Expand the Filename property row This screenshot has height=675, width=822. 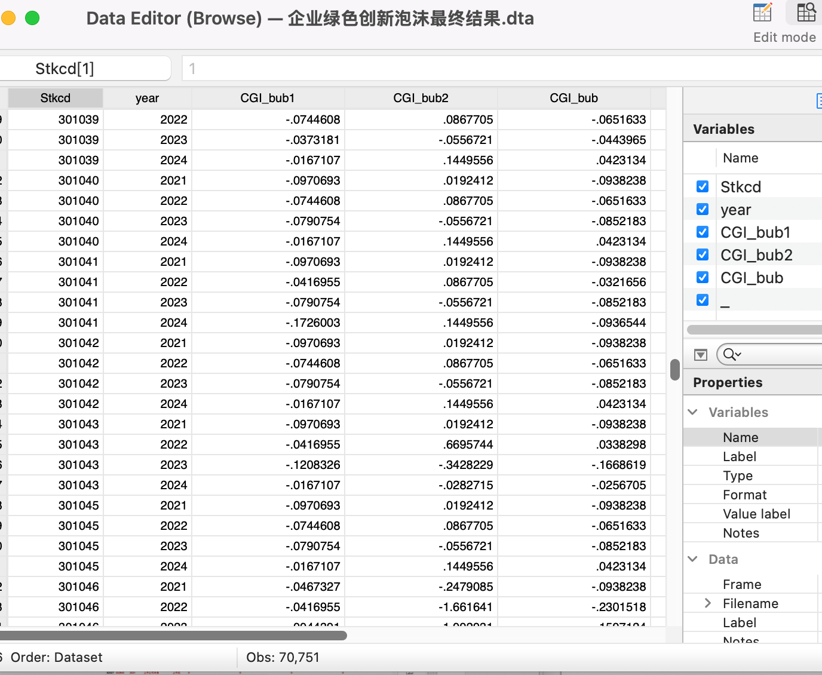[708, 603]
